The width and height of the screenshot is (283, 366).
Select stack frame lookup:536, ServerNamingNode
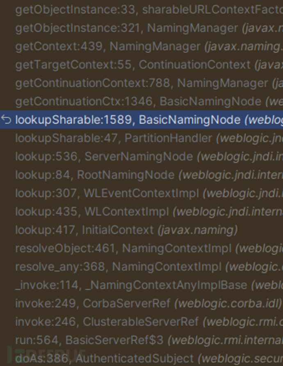[141, 156]
